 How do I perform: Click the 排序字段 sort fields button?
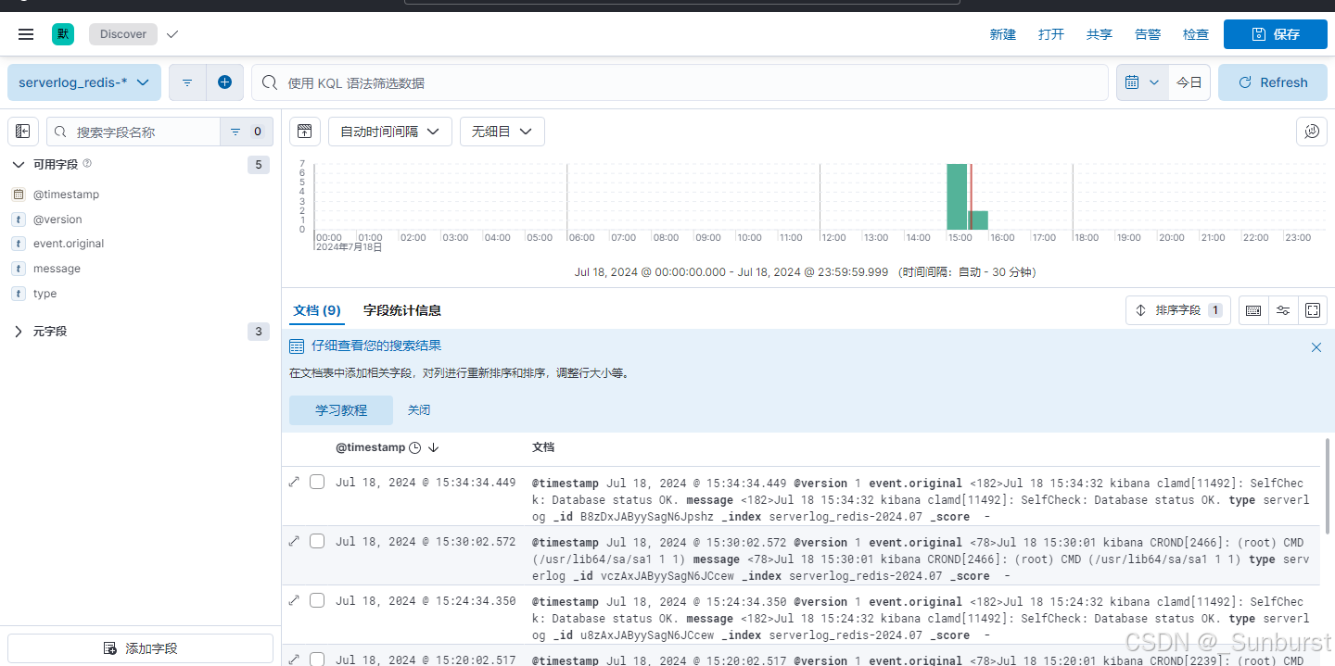coord(1178,310)
